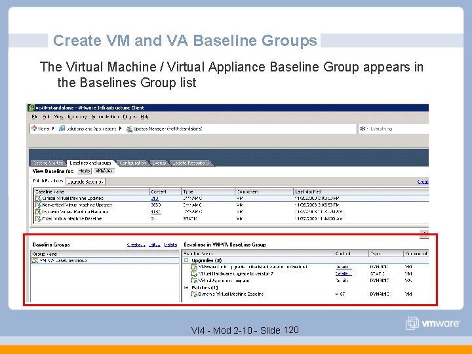Click the Update Manager breadcrumb icon
472x354 pixels.
pos(129,129)
